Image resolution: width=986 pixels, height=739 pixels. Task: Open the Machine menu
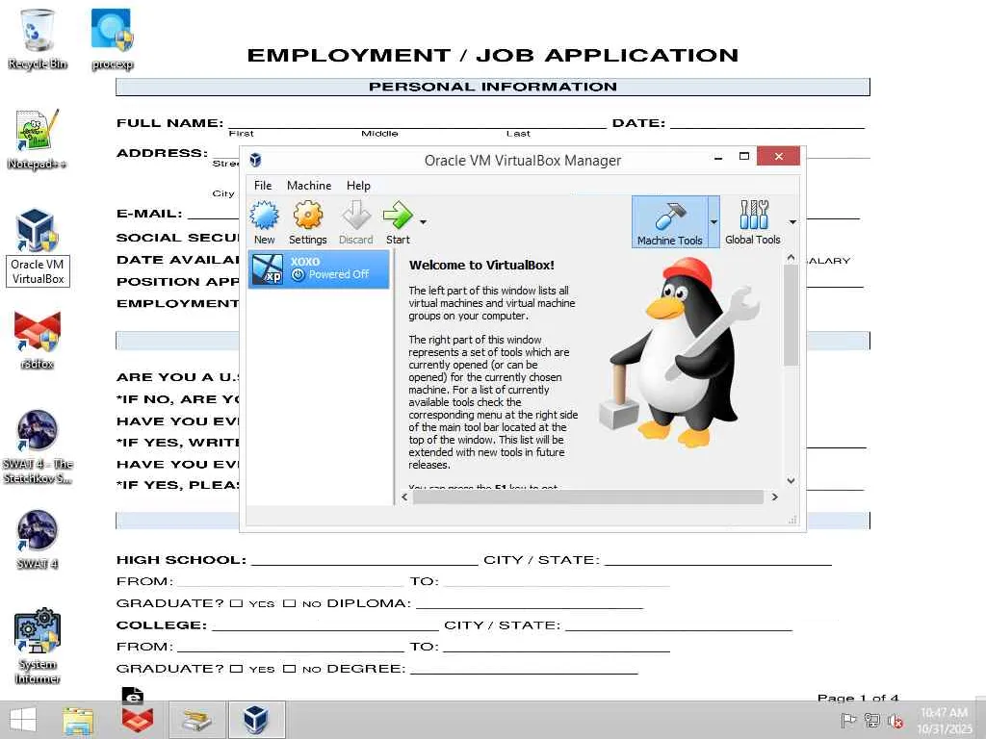(309, 186)
